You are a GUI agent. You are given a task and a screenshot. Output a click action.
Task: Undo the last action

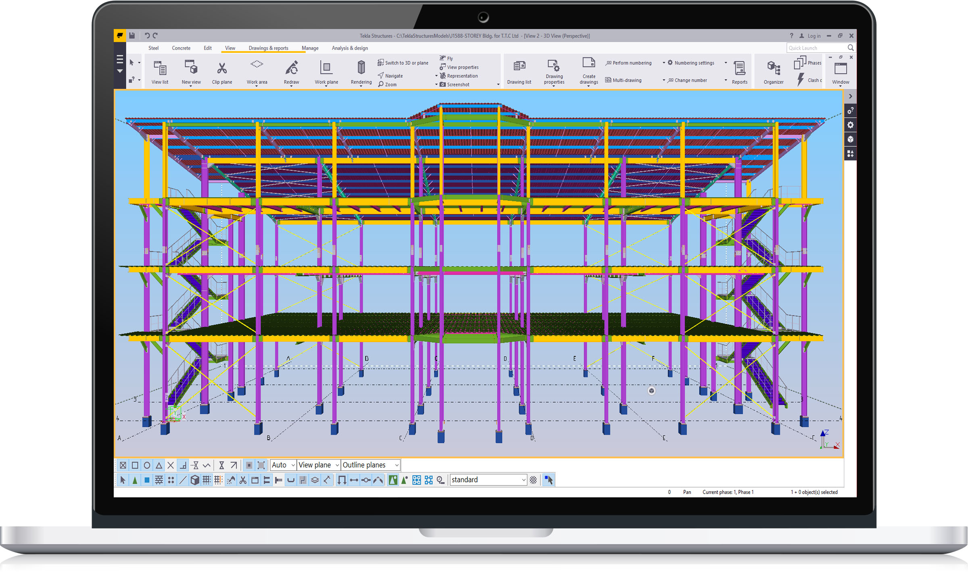click(x=147, y=35)
